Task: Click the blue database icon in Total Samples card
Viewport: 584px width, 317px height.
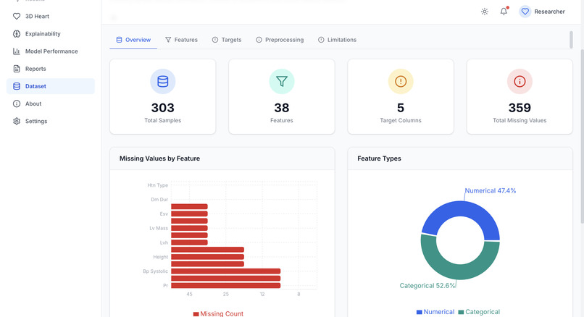Action: pos(163,82)
